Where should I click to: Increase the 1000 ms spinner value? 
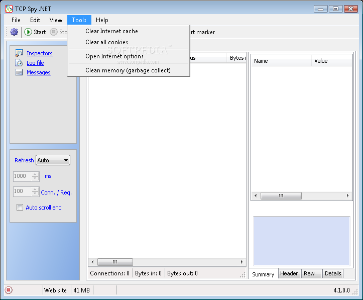pyautogui.click(x=35, y=174)
